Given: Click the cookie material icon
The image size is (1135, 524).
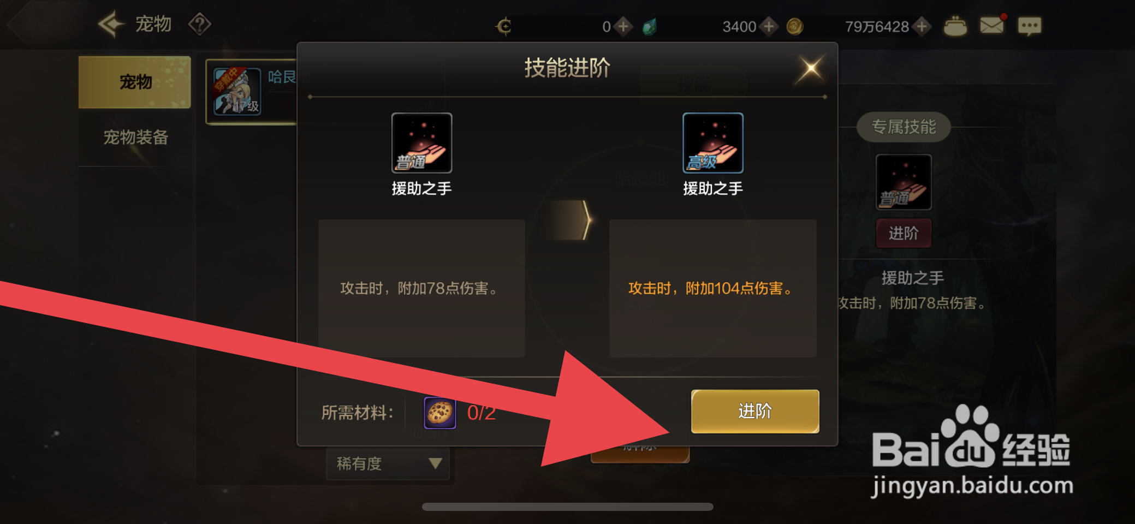Looking at the screenshot, I should [x=440, y=413].
